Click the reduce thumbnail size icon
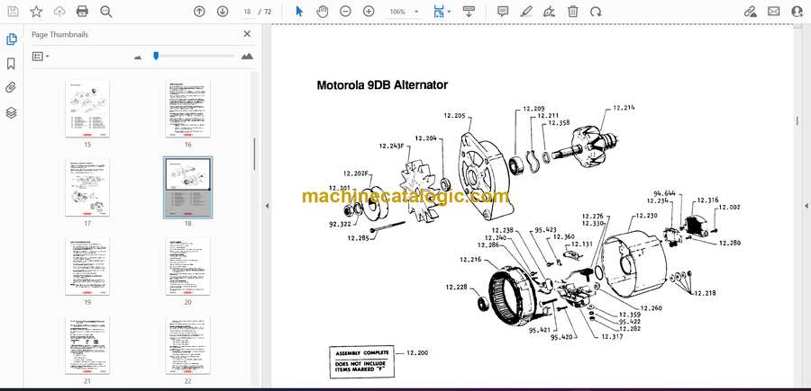Viewport: 811px width, 391px height. tap(138, 58)
